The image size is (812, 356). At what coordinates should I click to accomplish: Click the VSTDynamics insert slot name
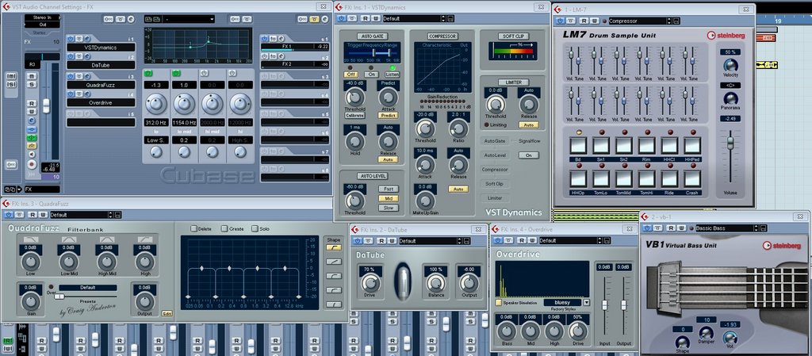(x=101, y=47)
